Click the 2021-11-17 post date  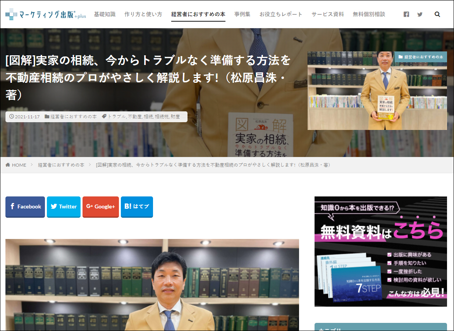pos(27,116)
